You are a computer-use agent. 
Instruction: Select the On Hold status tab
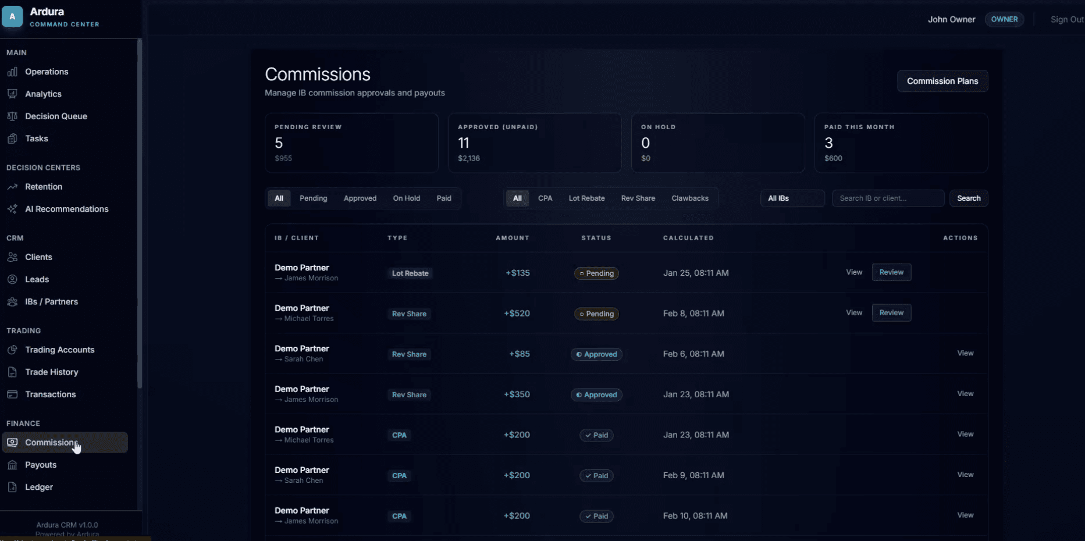point(406,198)
